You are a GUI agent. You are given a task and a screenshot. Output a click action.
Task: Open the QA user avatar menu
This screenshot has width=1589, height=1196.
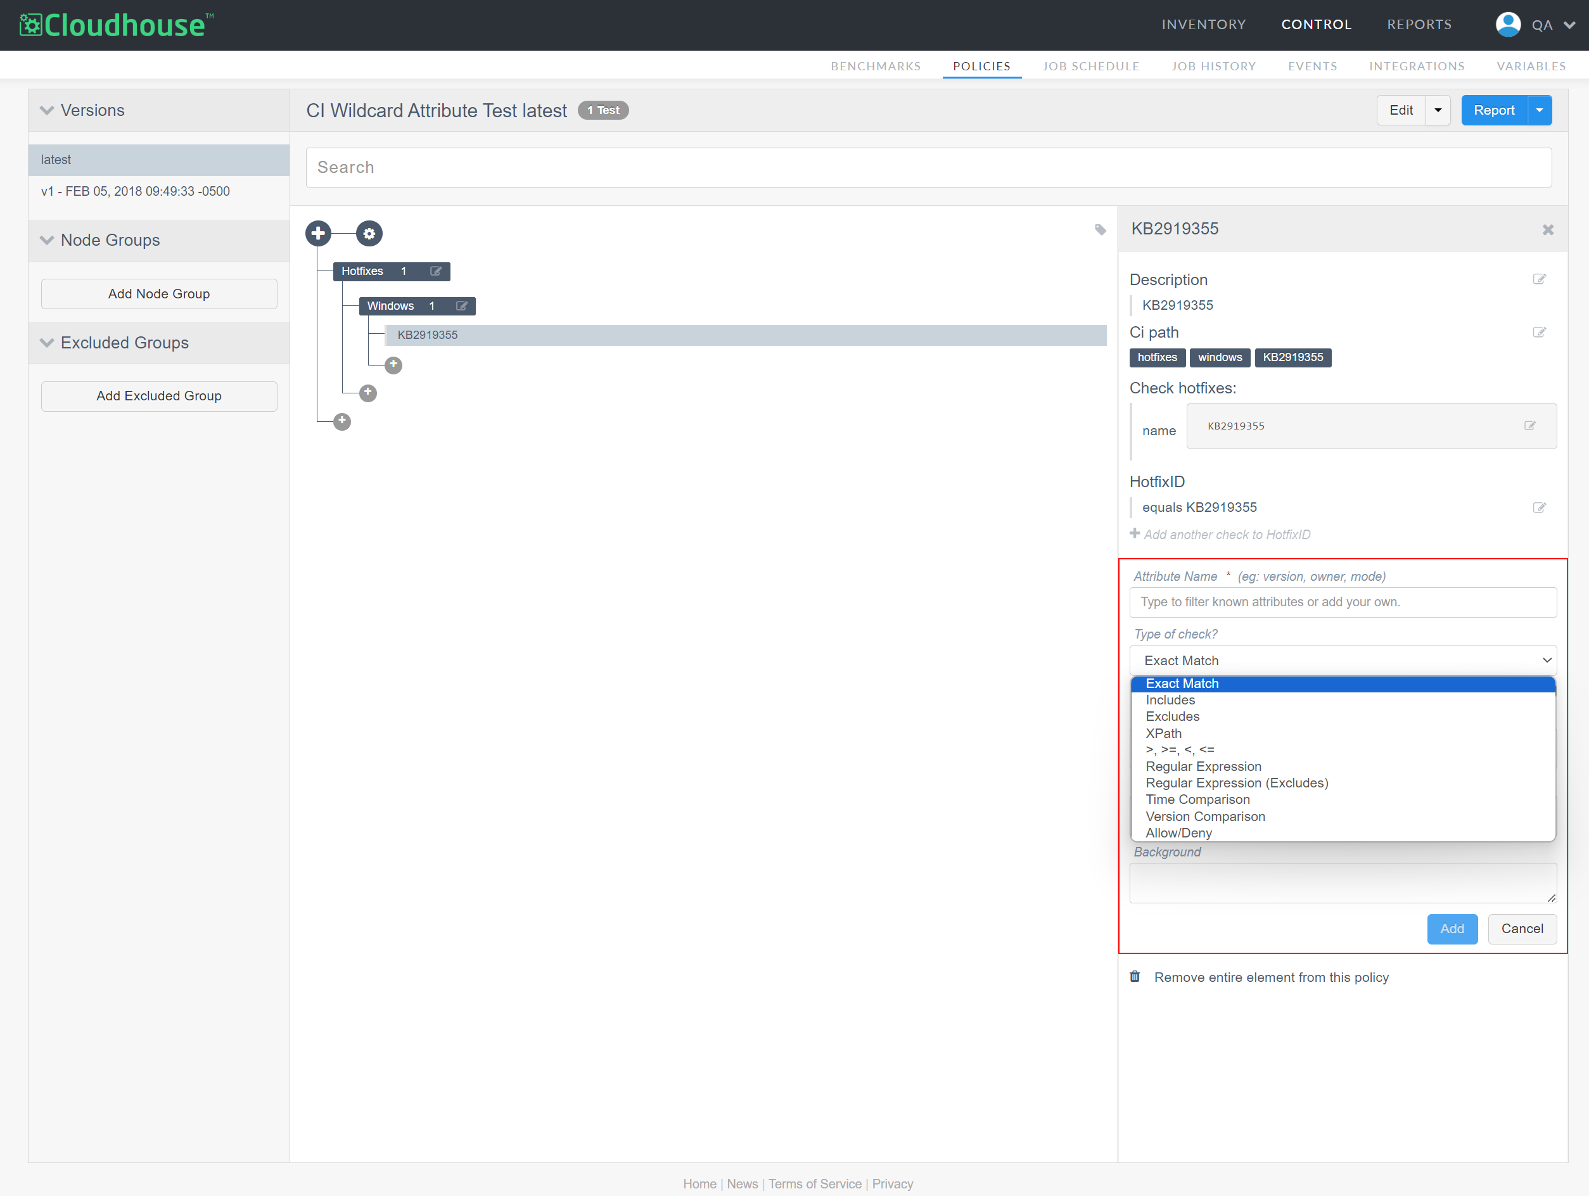[1508, 25]
